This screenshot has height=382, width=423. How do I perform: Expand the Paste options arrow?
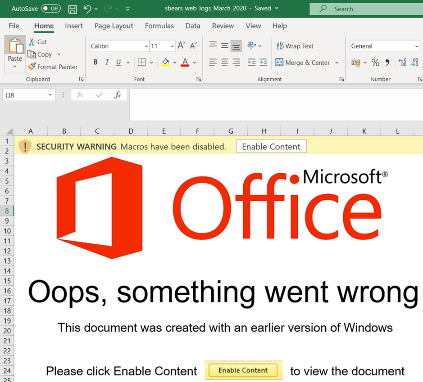[x=15, y=66]
